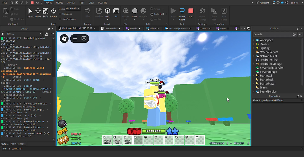The image size is (304, 157).
Task: Open the Assistant sparkle button
Action: (262, 3)
